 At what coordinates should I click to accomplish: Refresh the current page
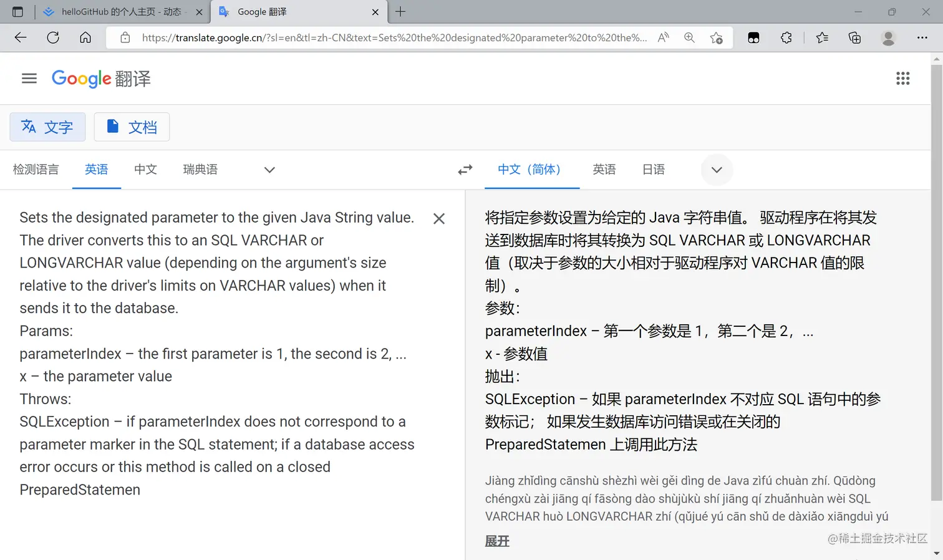(53, 37)
